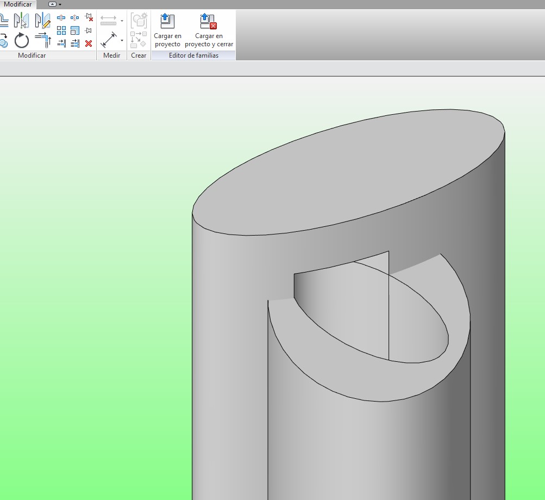
Task: Click Cargar en proyecto y cerrar
Action: [209, 30]
